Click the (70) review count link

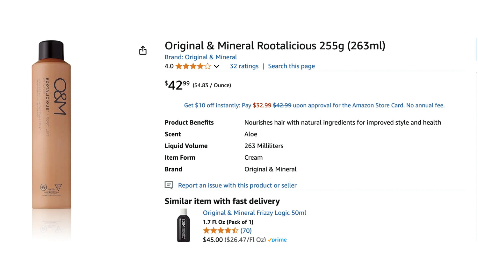[x=246, y=230]
